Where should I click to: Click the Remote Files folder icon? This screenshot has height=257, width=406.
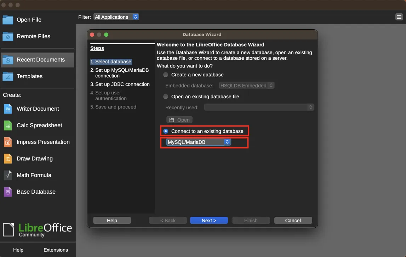[x=8, y=36]
